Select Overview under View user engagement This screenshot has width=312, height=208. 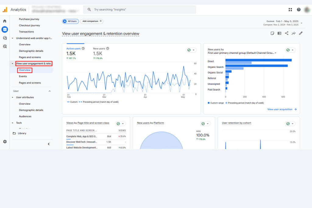(x=25, y=70)
